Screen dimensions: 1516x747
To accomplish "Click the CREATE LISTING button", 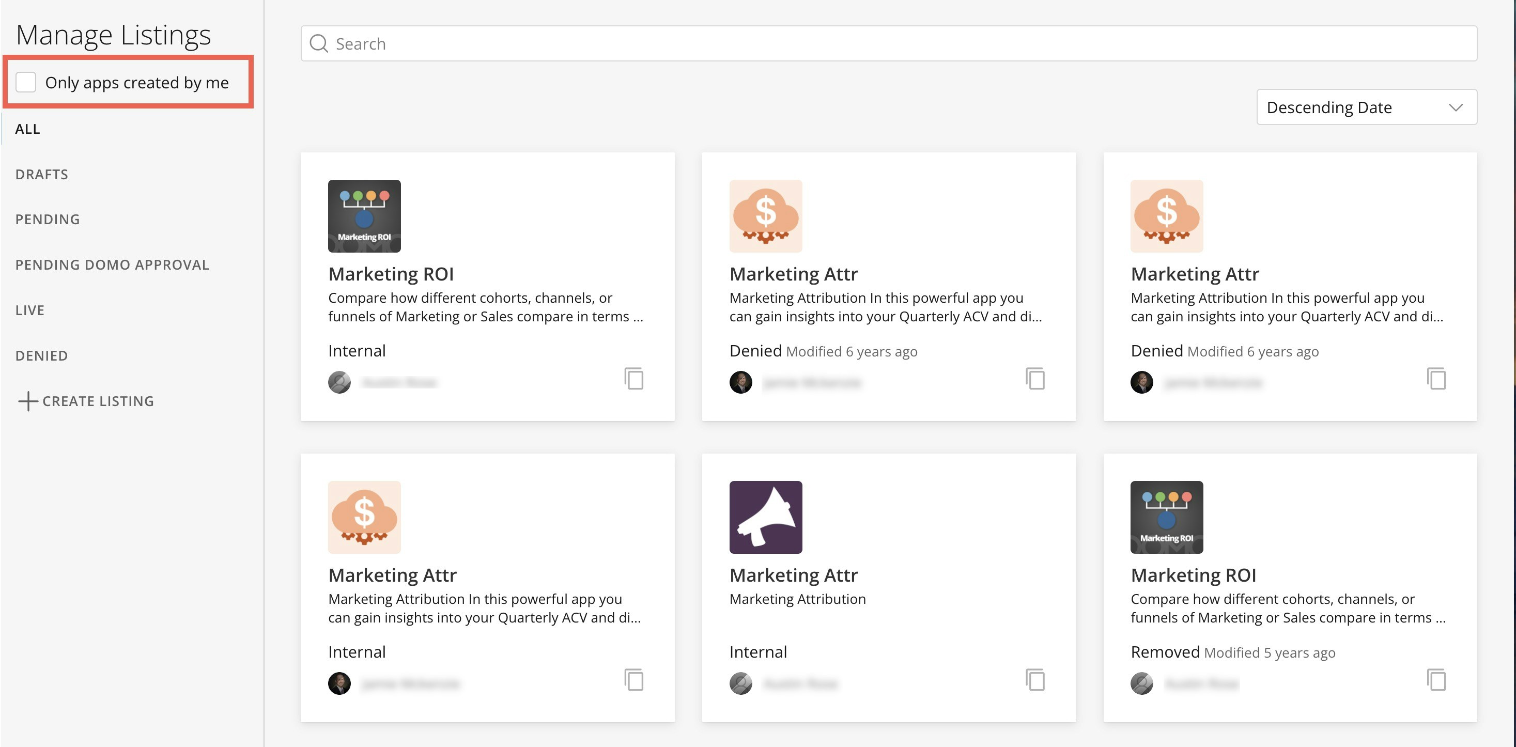I will pos(98,401).
